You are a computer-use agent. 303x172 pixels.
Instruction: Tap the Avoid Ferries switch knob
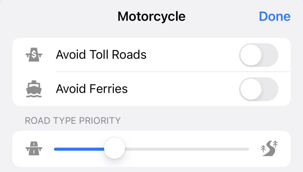tap(251, 89)
